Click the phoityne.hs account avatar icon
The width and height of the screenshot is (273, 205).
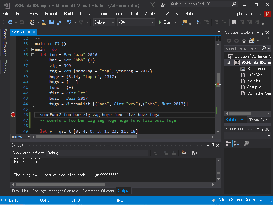click(x=268, y=14)
